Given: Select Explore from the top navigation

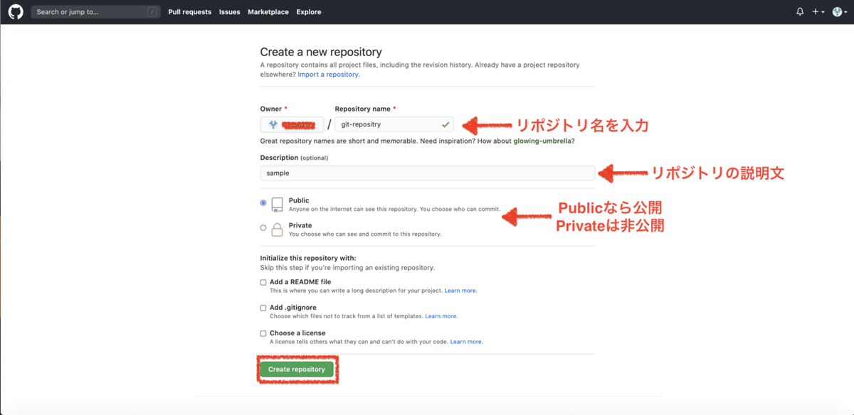Looking at the screenshot, I should [308, 11].
